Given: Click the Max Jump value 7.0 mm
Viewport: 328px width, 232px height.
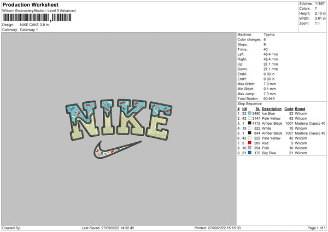Looking at the screenshot, I should click(270, 94).
